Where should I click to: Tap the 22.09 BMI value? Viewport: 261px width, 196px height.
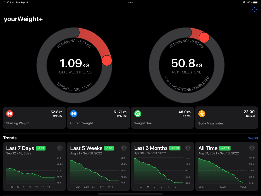[x=249, y=112]
